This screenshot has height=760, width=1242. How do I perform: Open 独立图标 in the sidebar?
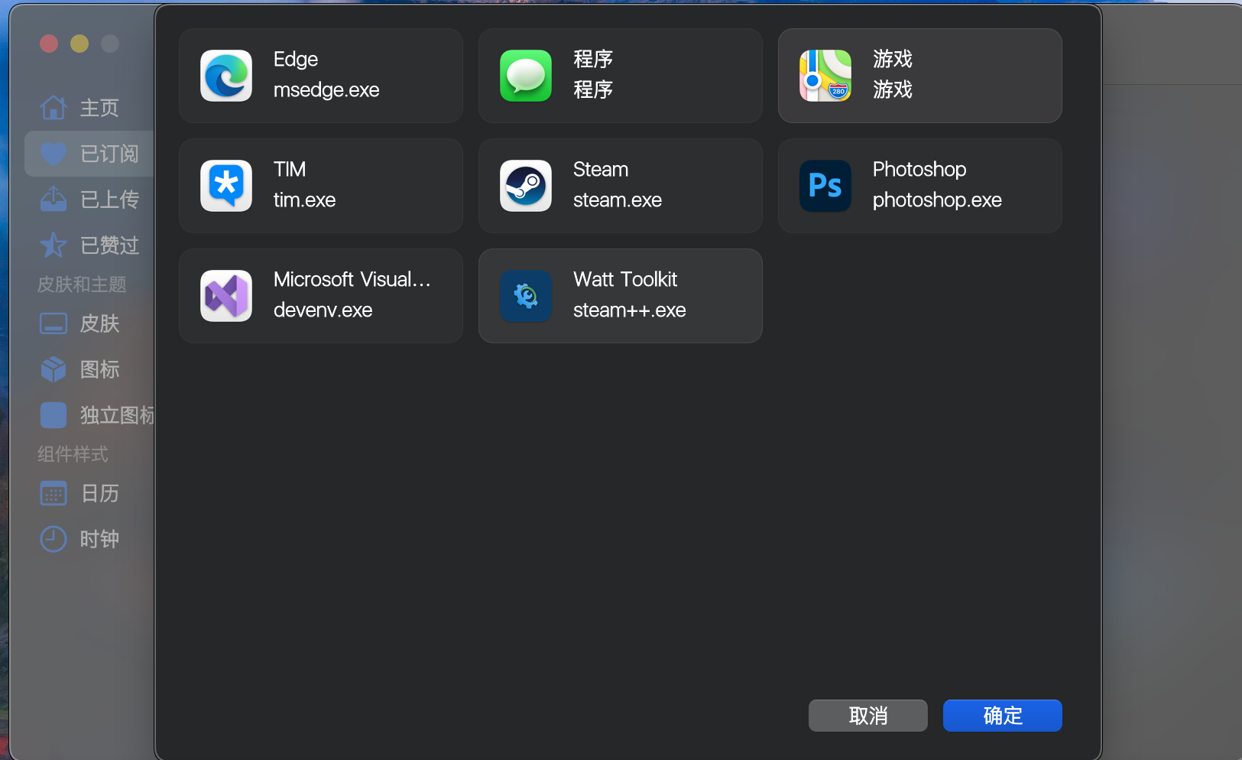coord(89,415)
